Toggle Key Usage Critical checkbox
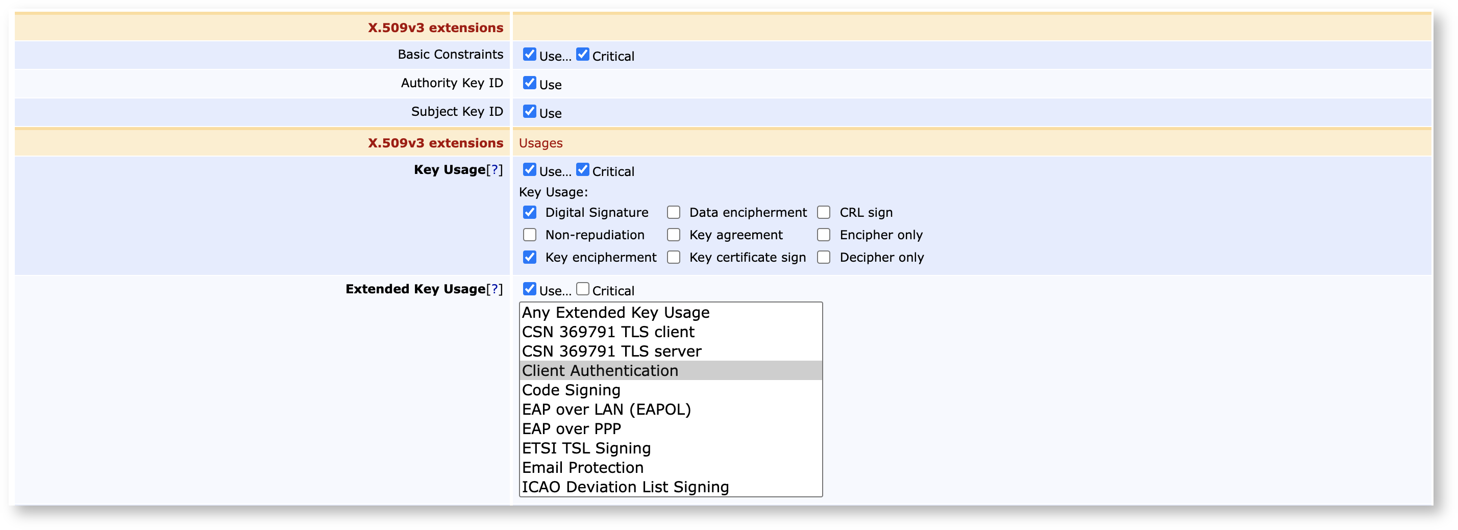This screenshot has height=530, width=1458. [x=582, y=170]
